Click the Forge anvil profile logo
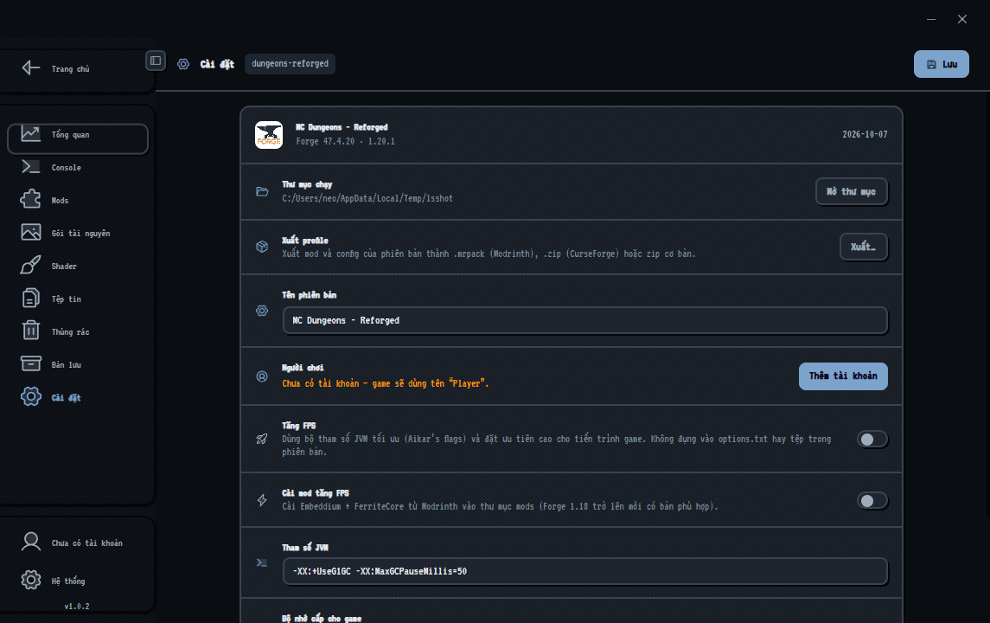 (x=269, y=135)
